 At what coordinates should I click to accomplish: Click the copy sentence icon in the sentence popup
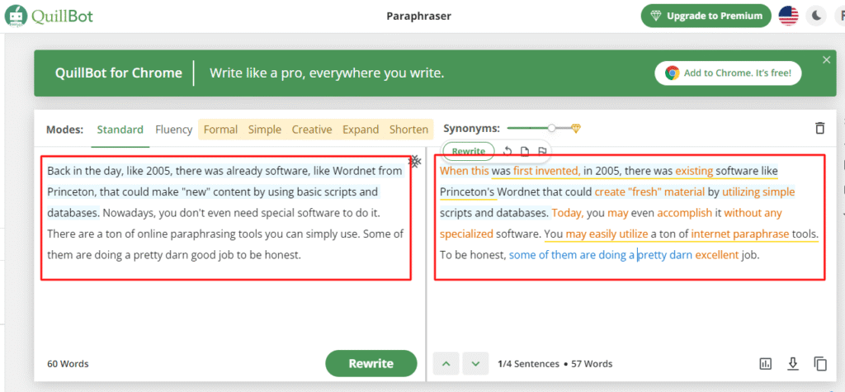[524, 152]
